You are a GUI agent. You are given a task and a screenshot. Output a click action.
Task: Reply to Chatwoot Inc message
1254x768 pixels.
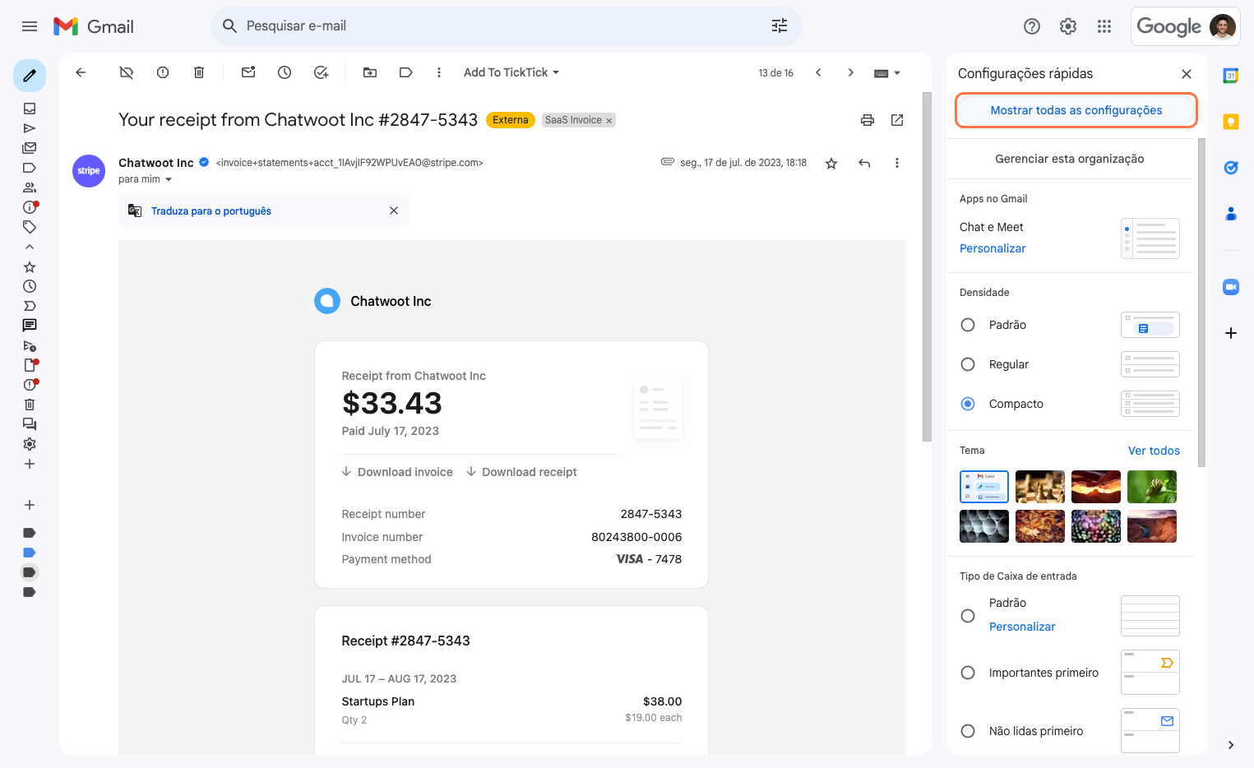point(864,163)
